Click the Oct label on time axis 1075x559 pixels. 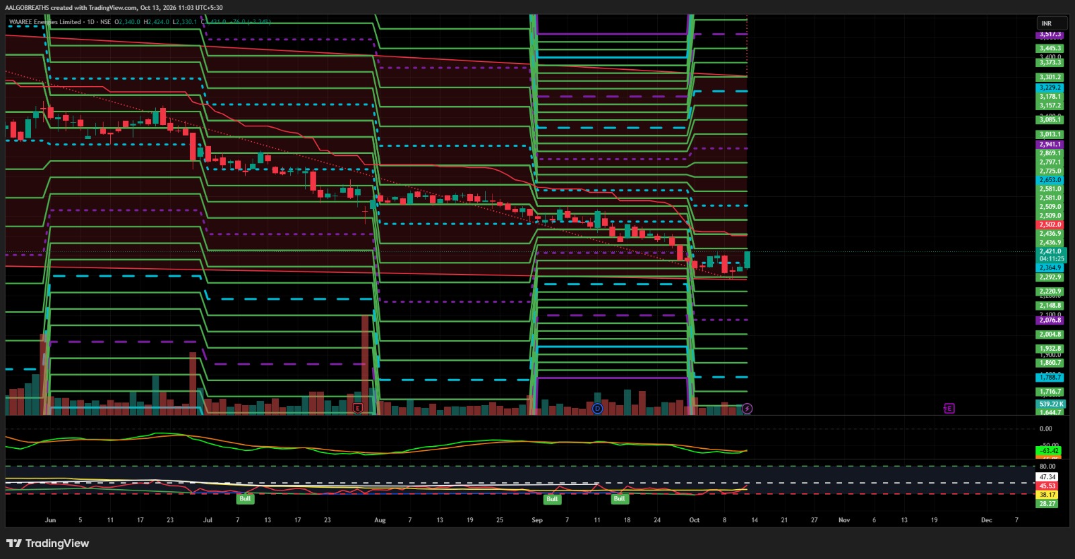(x=694, y=520)
